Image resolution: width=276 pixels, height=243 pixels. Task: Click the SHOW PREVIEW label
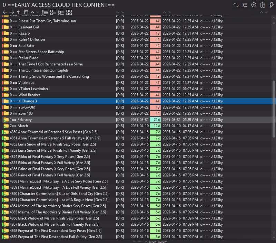click(158, 242)
